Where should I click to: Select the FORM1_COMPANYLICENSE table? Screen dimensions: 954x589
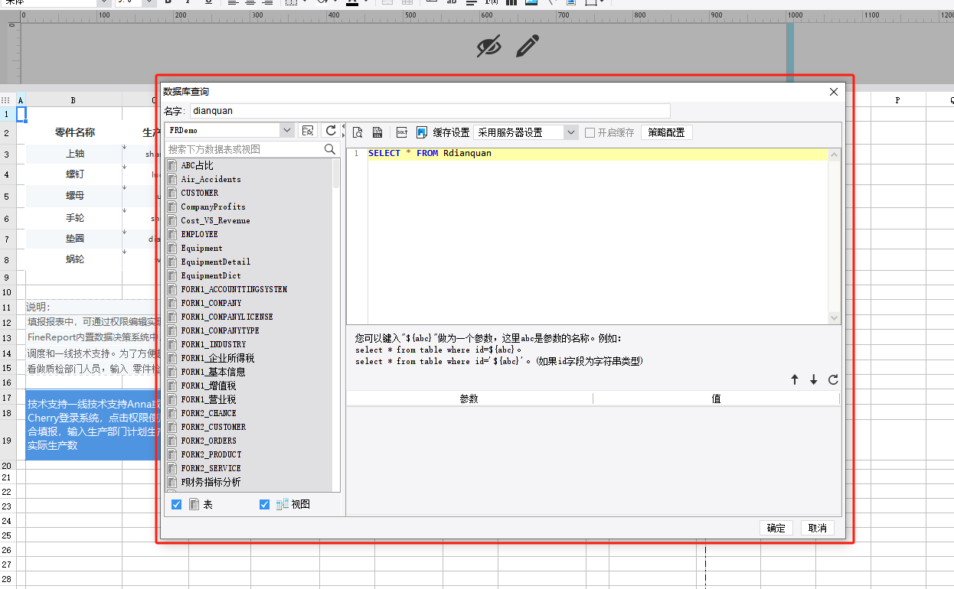tap(227, 317)
